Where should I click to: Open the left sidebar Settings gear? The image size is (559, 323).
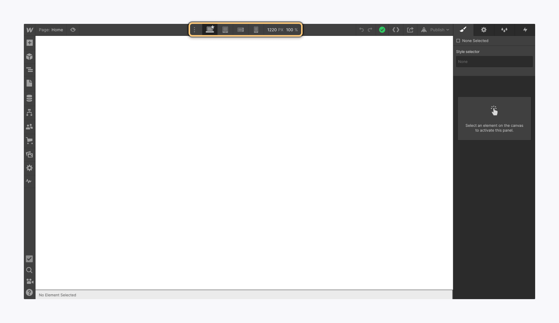[x=29, y=168]
